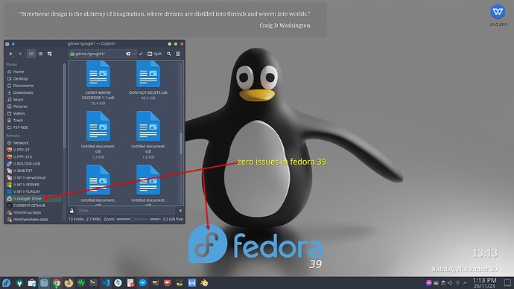Open Blender from taskbar
The height and width of the screenshot is (289, 514).
(x=204, y=283)
